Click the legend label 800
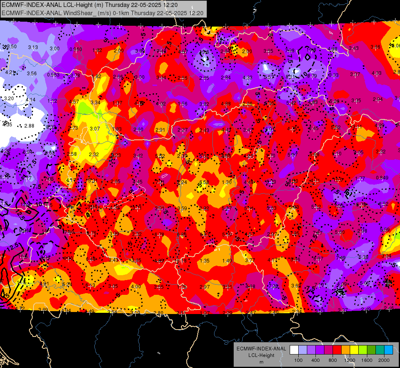 [333, 360]
